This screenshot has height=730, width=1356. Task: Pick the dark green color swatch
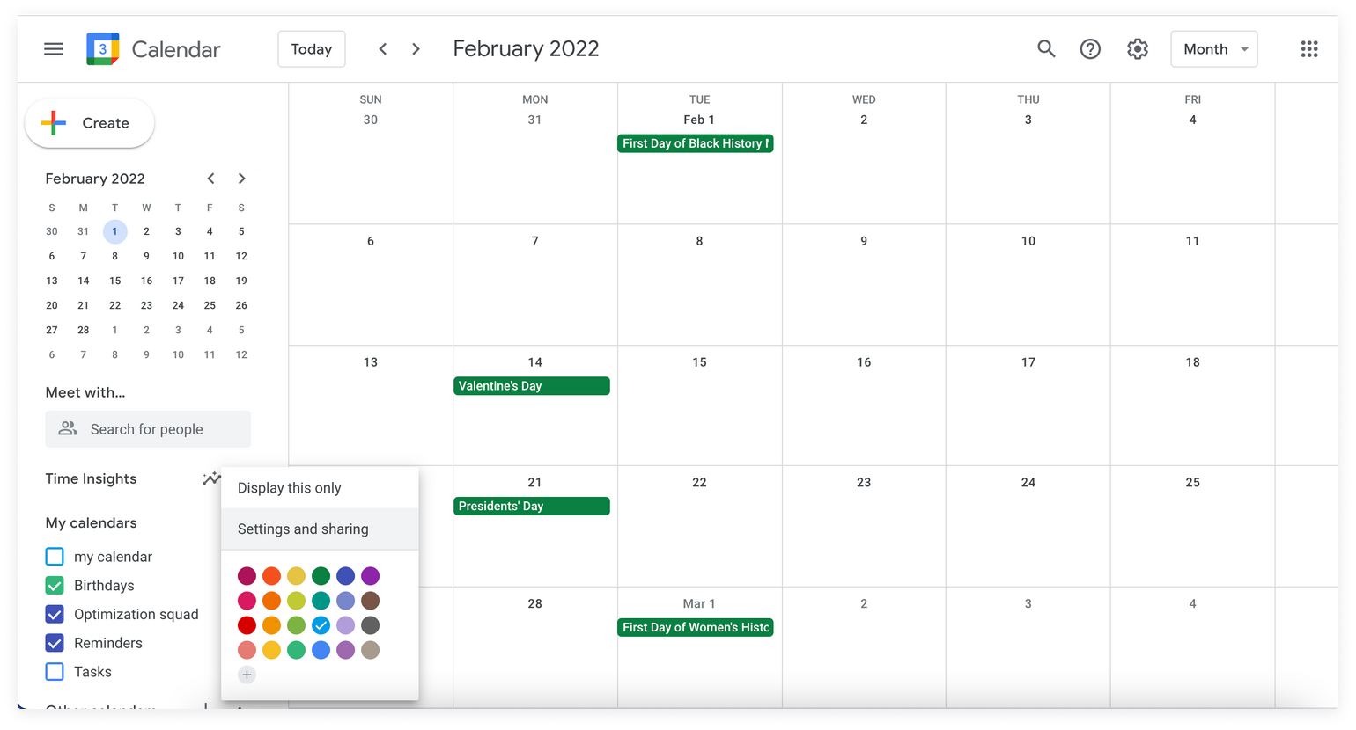321,576
